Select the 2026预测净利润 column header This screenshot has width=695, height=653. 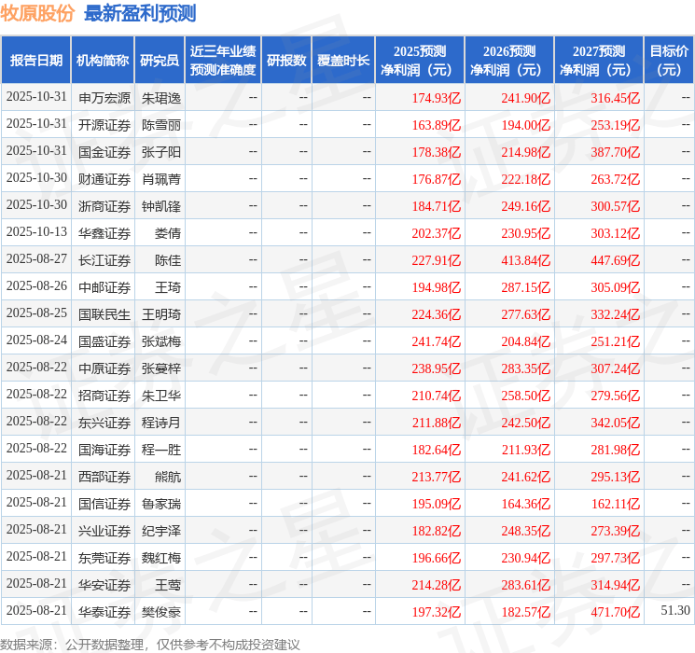pos(509,61)
